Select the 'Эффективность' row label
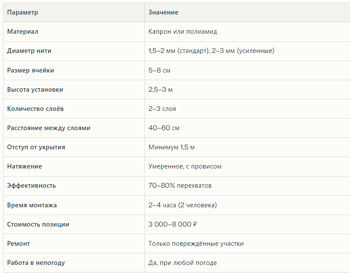350x273 pixels. click(x=32, y=186)
